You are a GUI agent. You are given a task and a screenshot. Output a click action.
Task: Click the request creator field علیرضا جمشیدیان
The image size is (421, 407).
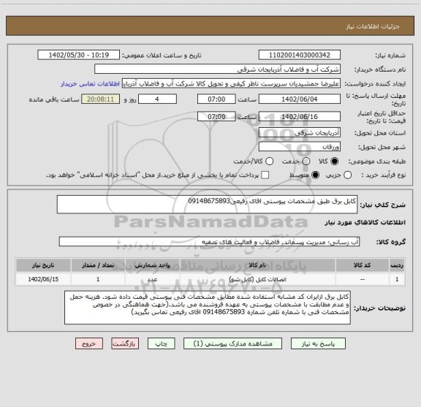[231, 83]
